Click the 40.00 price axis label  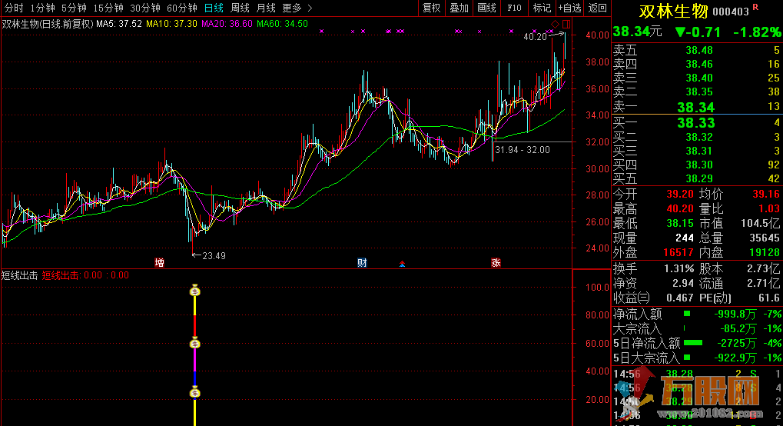(x=597, y=35)
